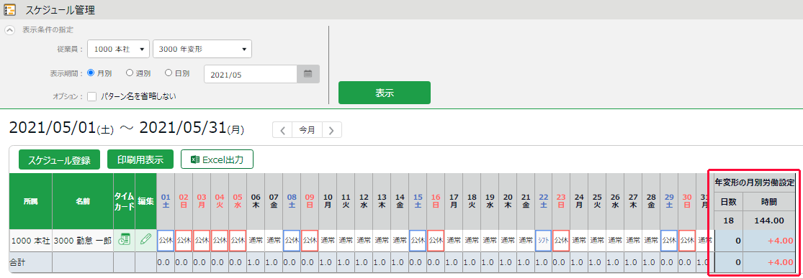
Task: Click the 22 土 date header
Action: (544, 201)
